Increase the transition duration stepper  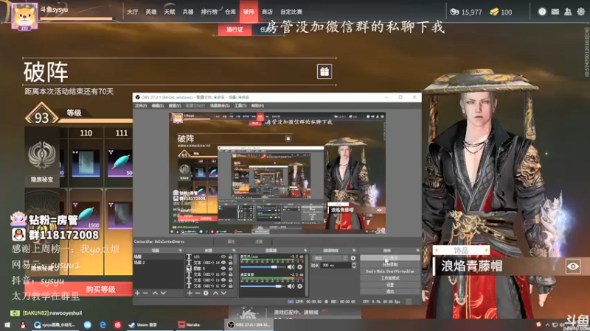(x=354, y=264)
